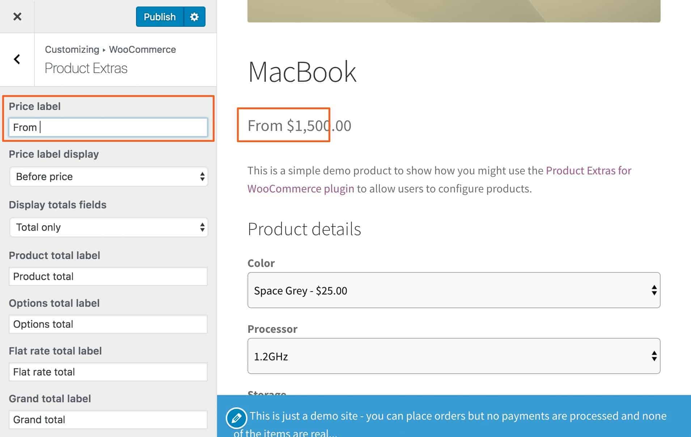The width and height of the screenshot is (691, 437).
Task: Edit the Price label input containing From
Action: pyautogui.click(x=107, y=127)
